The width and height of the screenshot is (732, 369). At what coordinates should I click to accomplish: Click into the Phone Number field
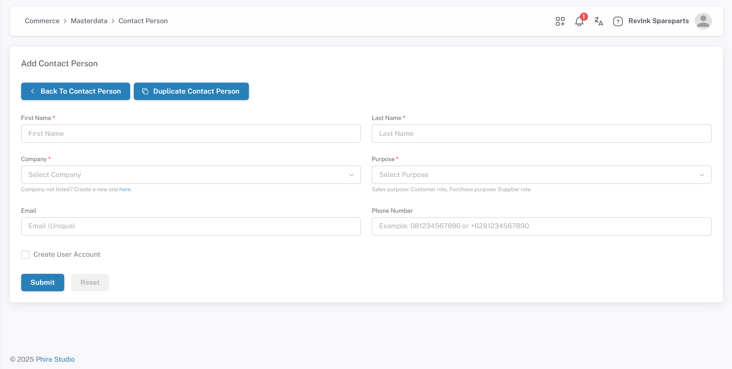tap(541, 226)
